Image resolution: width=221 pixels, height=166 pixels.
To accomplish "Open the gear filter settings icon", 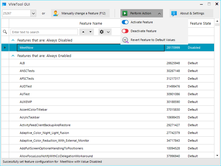I will pos(102,32).
